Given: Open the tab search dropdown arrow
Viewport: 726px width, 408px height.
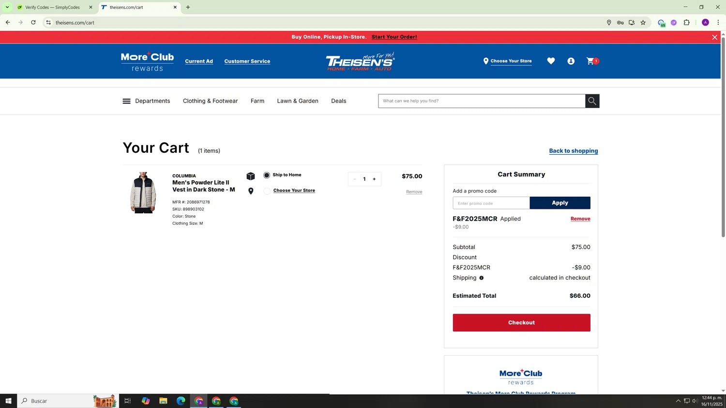Looking at the screenshot, I should (7, 7).
